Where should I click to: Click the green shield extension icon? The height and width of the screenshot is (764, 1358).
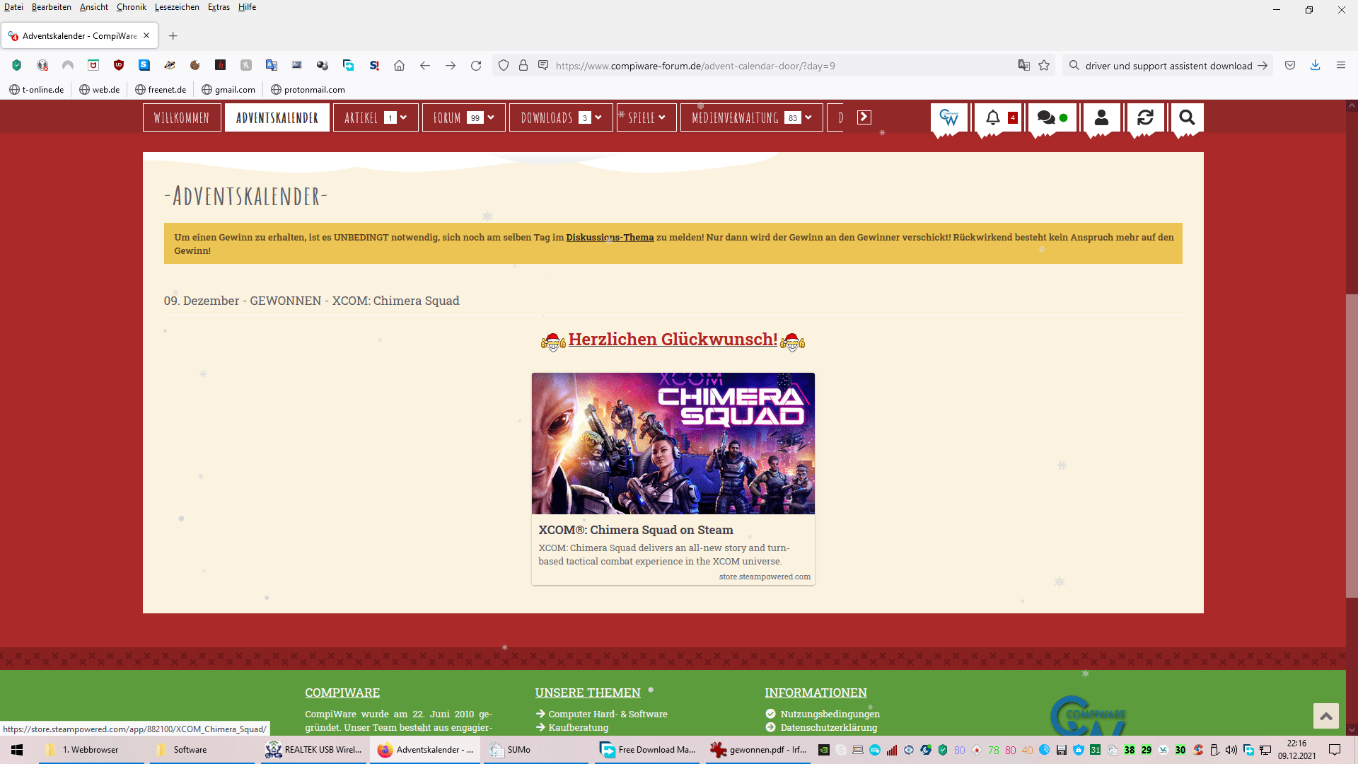(x=17, y=65)
